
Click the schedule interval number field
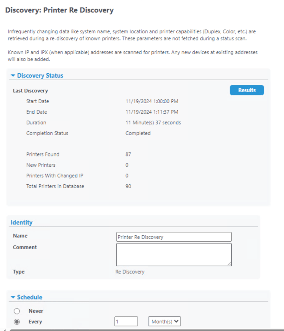pyautogui.click(x=126, y=322)
